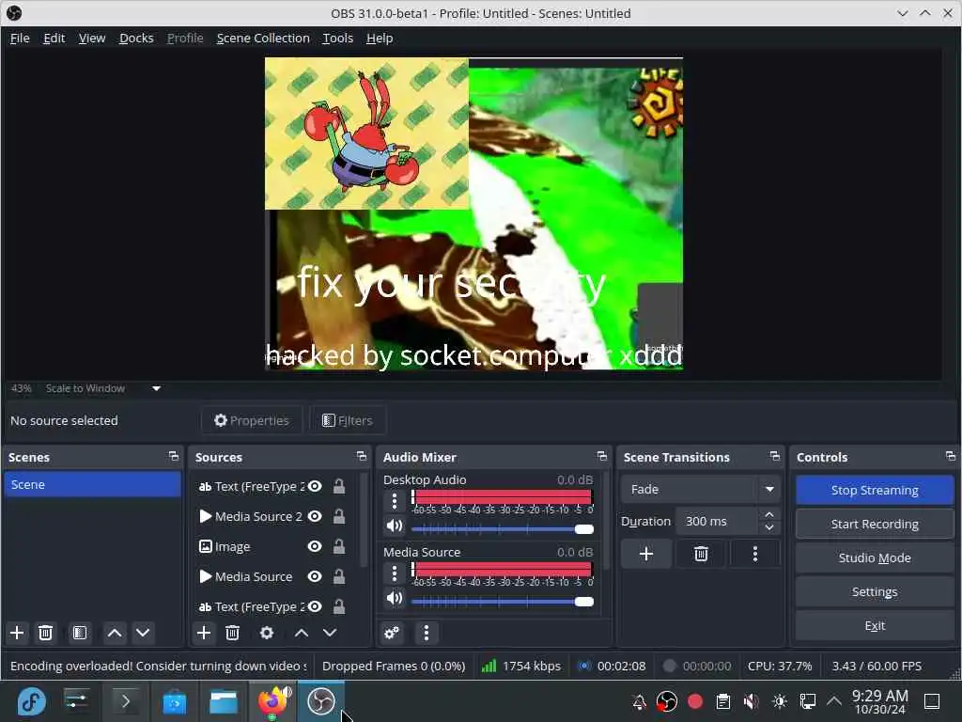Image resolution: width=962 pixels, height=722 pixels.
Task: Open Media Source audio three-dot menu
Action: point(395,574)
